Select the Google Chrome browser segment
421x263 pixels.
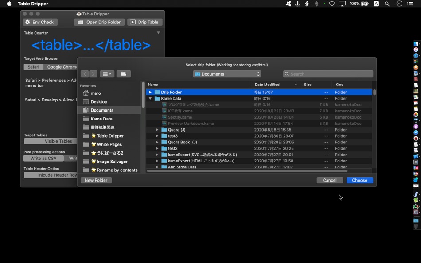click(x=61, y=67)
